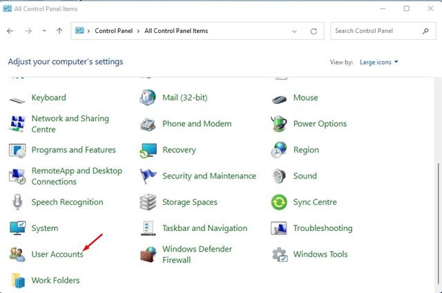Open the Mouse link

[x=305, y=98]
